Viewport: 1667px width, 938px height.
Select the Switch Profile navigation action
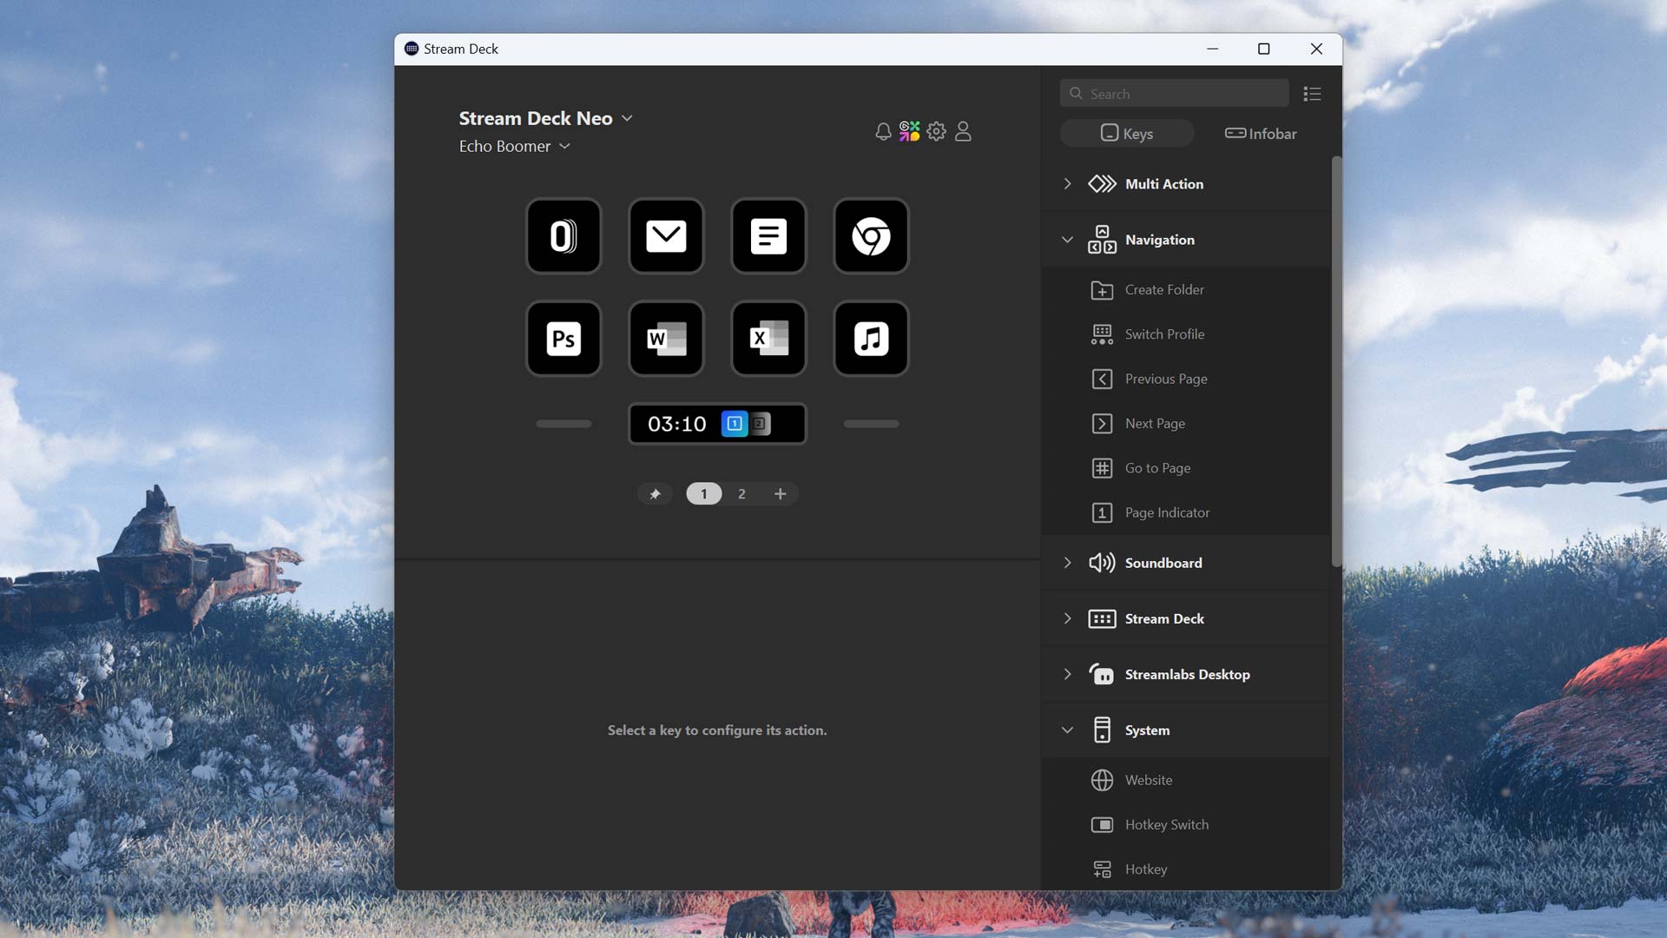coord(1163,334)
